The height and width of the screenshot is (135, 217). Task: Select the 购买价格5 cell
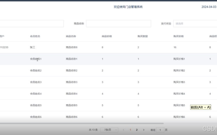pos(179,105)
